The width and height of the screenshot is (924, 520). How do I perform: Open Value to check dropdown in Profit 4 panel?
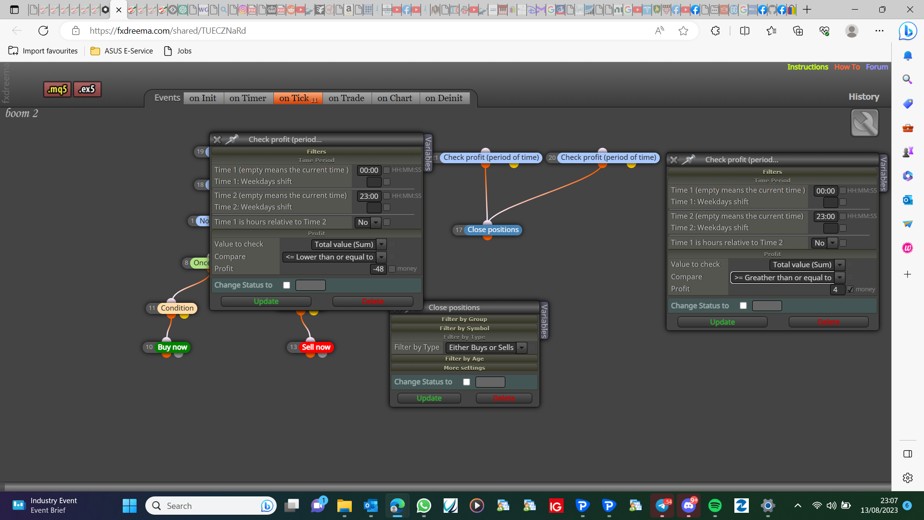point(807,265)
